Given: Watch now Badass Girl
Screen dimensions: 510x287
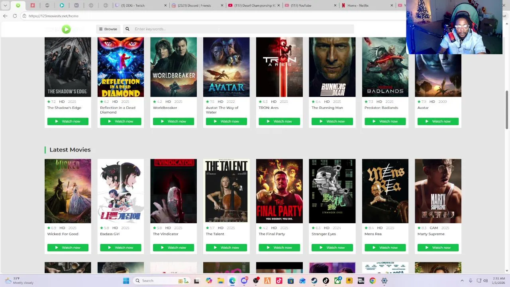Looking at the screenshot, I should point(121,248).
